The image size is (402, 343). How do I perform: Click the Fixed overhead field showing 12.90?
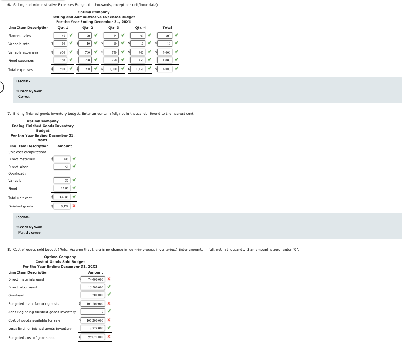coord(62,188)
